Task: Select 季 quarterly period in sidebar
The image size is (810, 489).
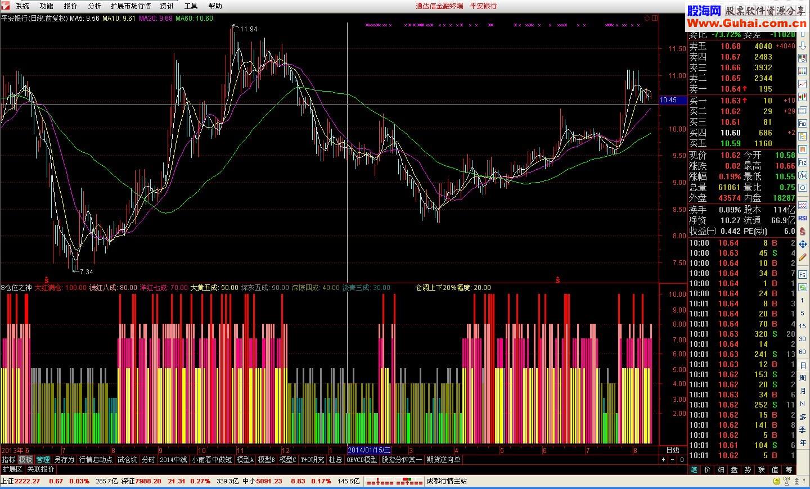Action: point(803,429)
